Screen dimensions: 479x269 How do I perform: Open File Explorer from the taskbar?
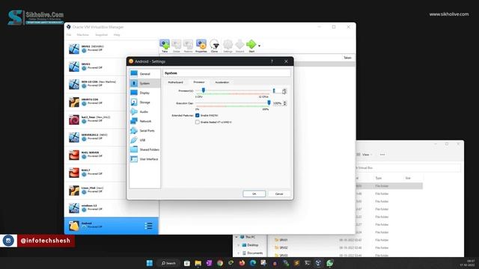[x=198, y=263]
